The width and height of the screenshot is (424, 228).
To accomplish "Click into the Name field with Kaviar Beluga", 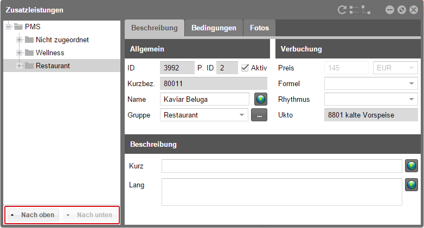I will (204, 100).
